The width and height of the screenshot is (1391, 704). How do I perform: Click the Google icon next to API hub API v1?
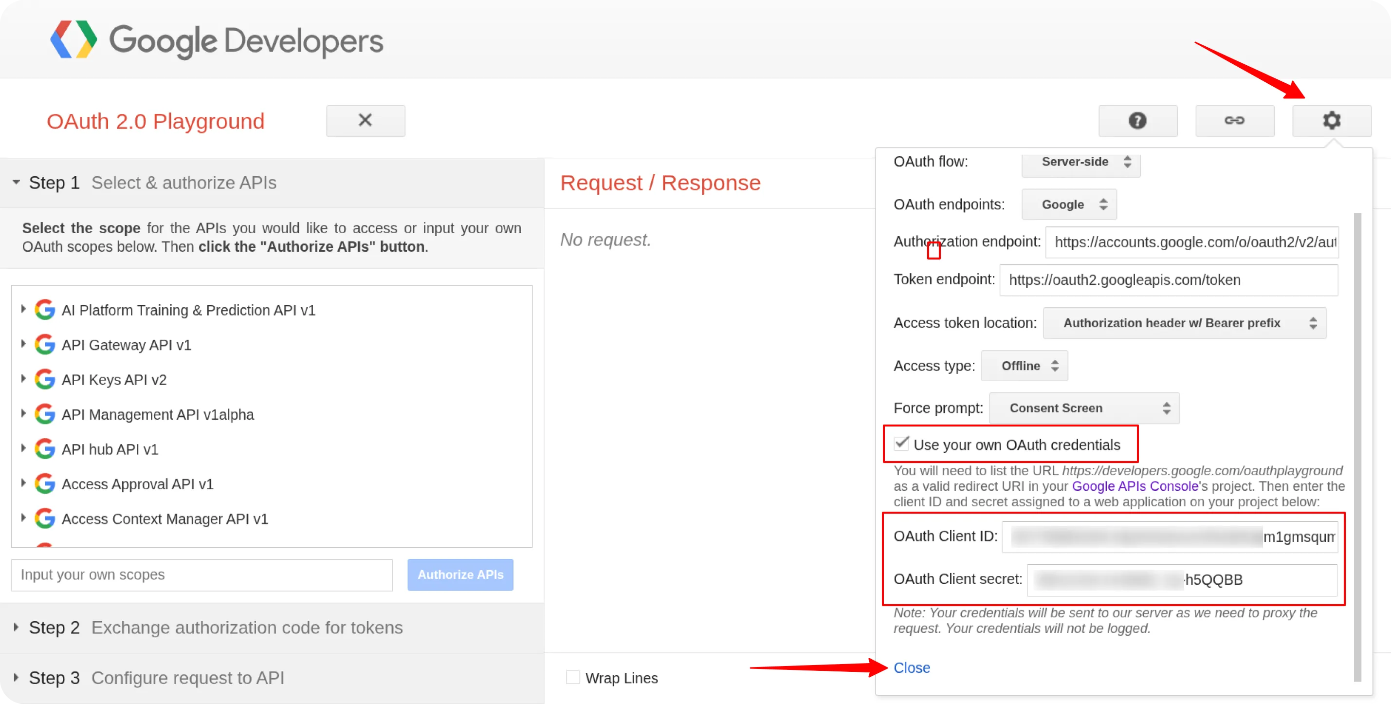tap(45, 448)
